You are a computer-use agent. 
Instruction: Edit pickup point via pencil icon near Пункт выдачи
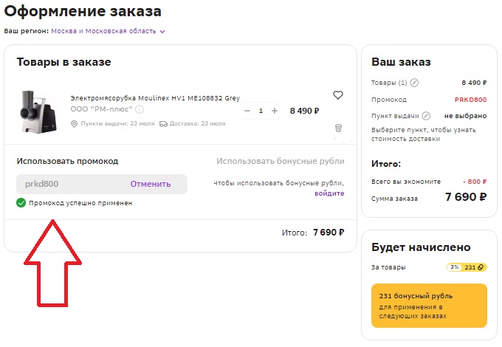[426, 116]
